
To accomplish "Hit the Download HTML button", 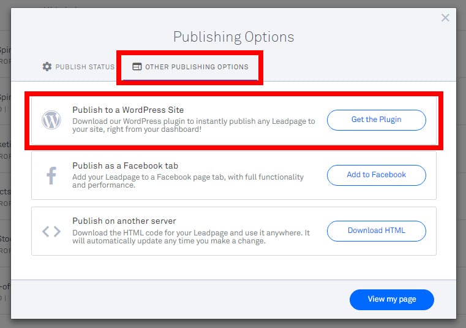I will (x=376, y=231).
